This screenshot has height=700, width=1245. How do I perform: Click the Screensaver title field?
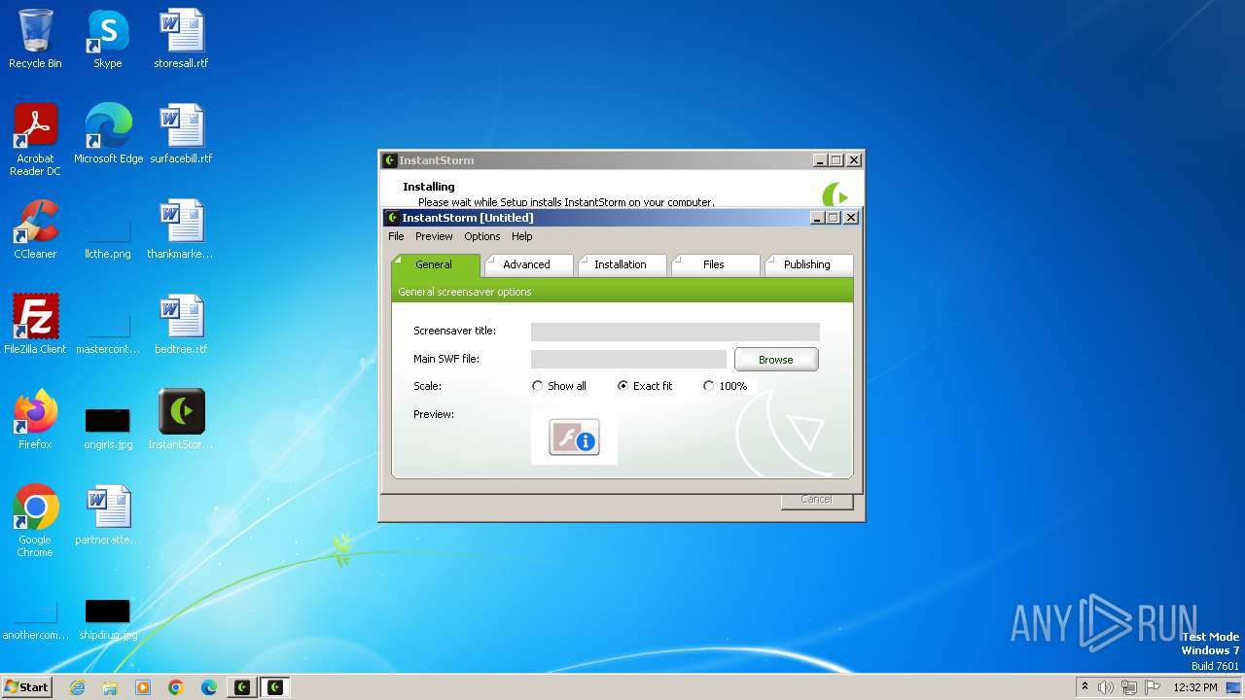point(675,332)
